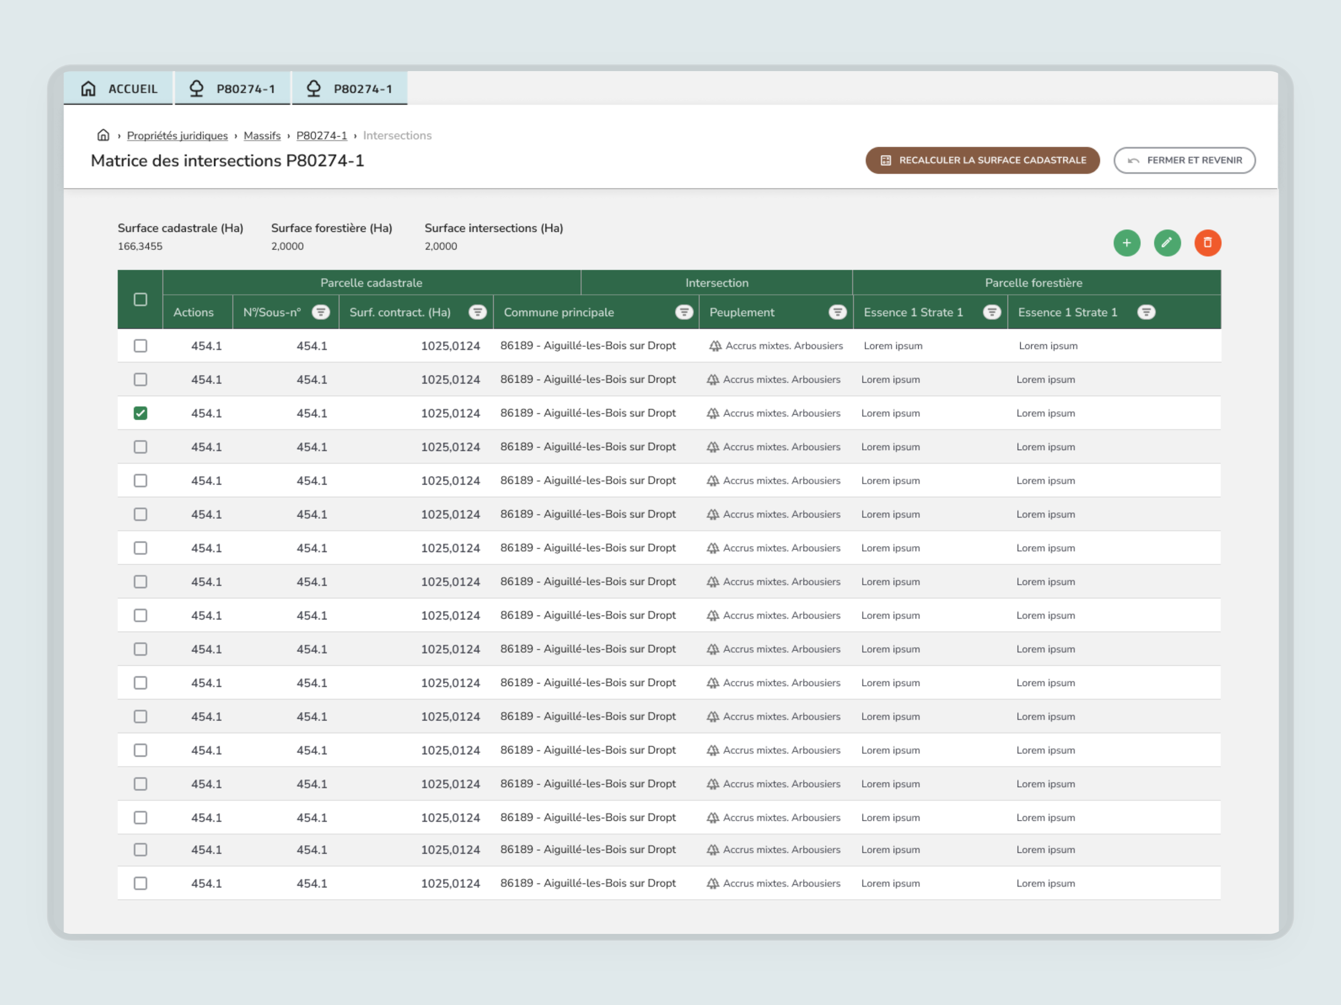Check the last row checkbox
This screenshot has width=1341, height=1005.
click(141, 883)
